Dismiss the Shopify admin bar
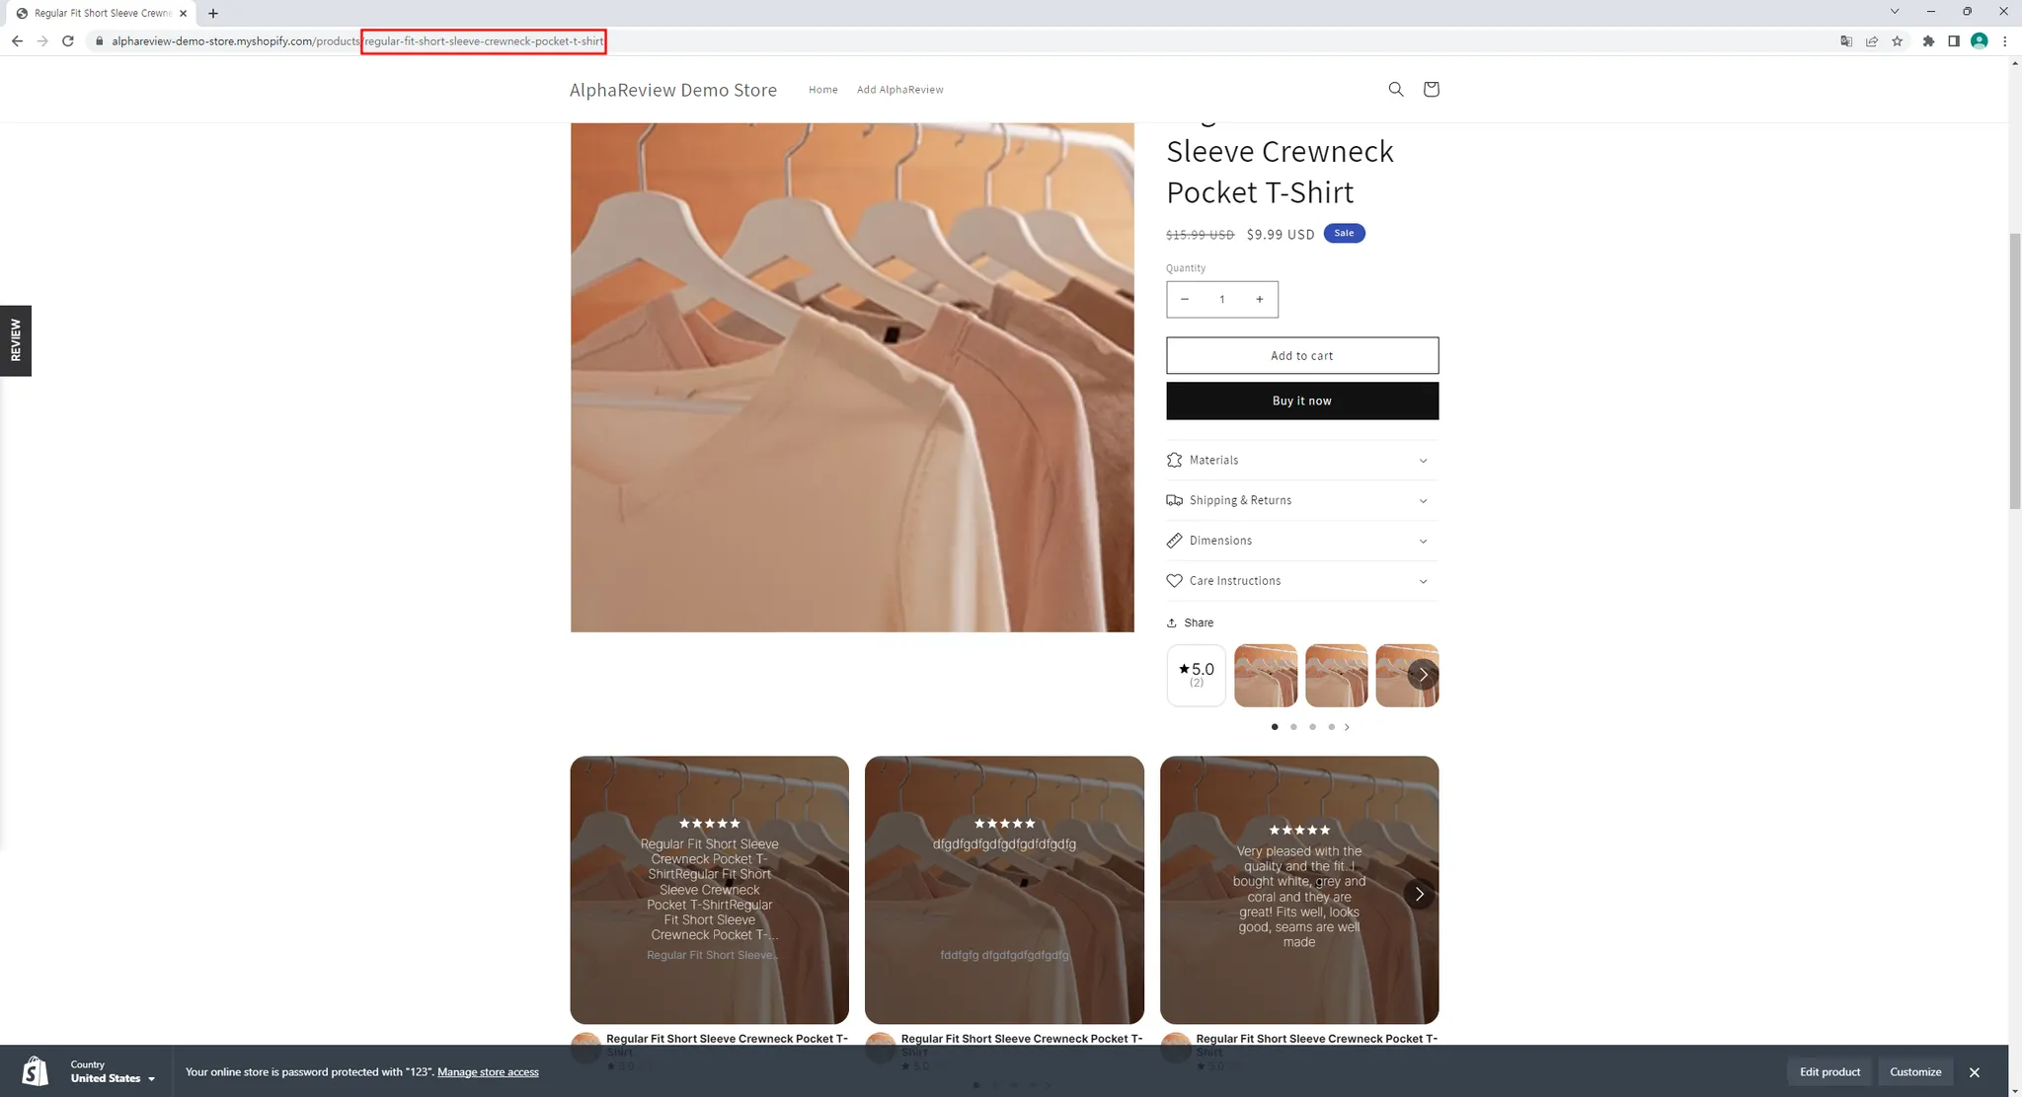 coord(1974,1072)
